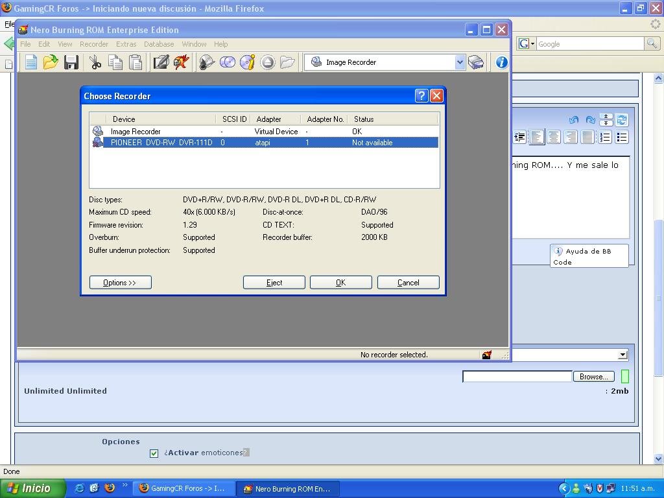664x498 pixels.
Task: Click the Status column header
Action: 392,119
